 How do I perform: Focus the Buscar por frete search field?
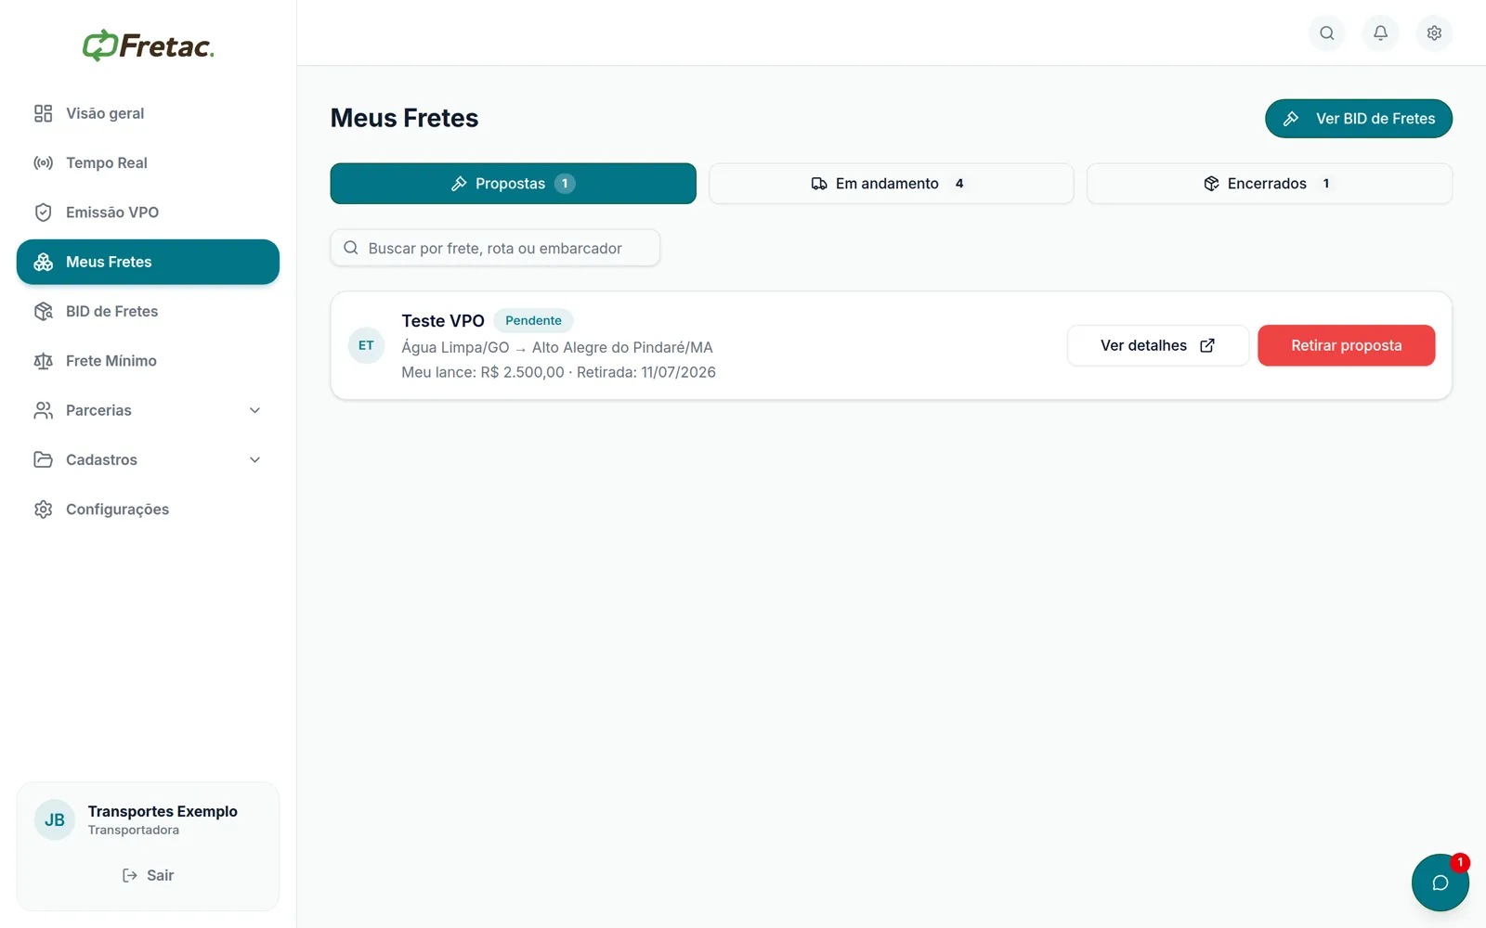pos(495,248)
